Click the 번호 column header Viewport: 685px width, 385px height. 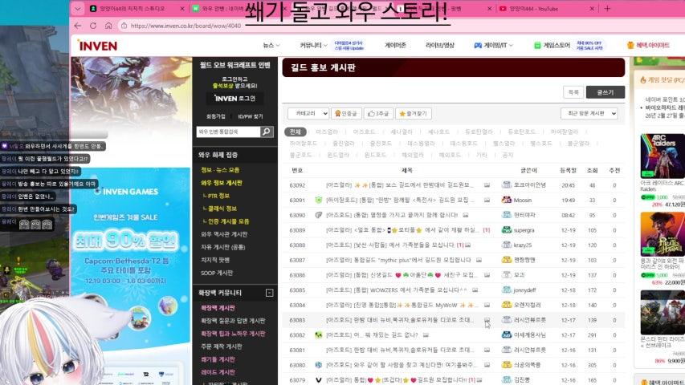point(296,170)
